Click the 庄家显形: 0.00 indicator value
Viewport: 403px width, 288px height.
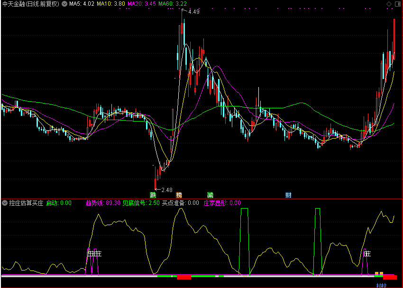coord(222,203)
